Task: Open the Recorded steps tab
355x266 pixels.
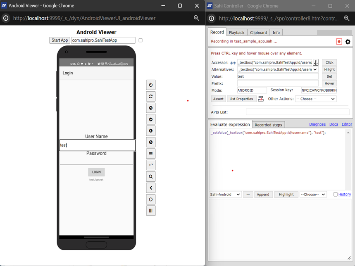Action: pos(268,125)
